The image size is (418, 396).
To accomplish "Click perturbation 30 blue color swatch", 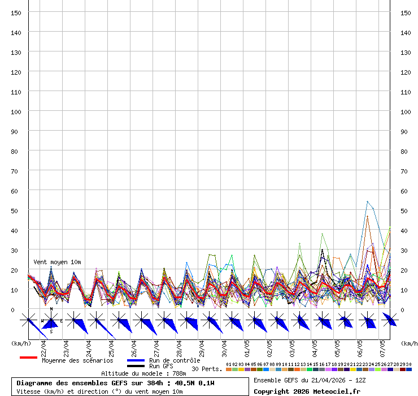I will click(x=408, y=369).
